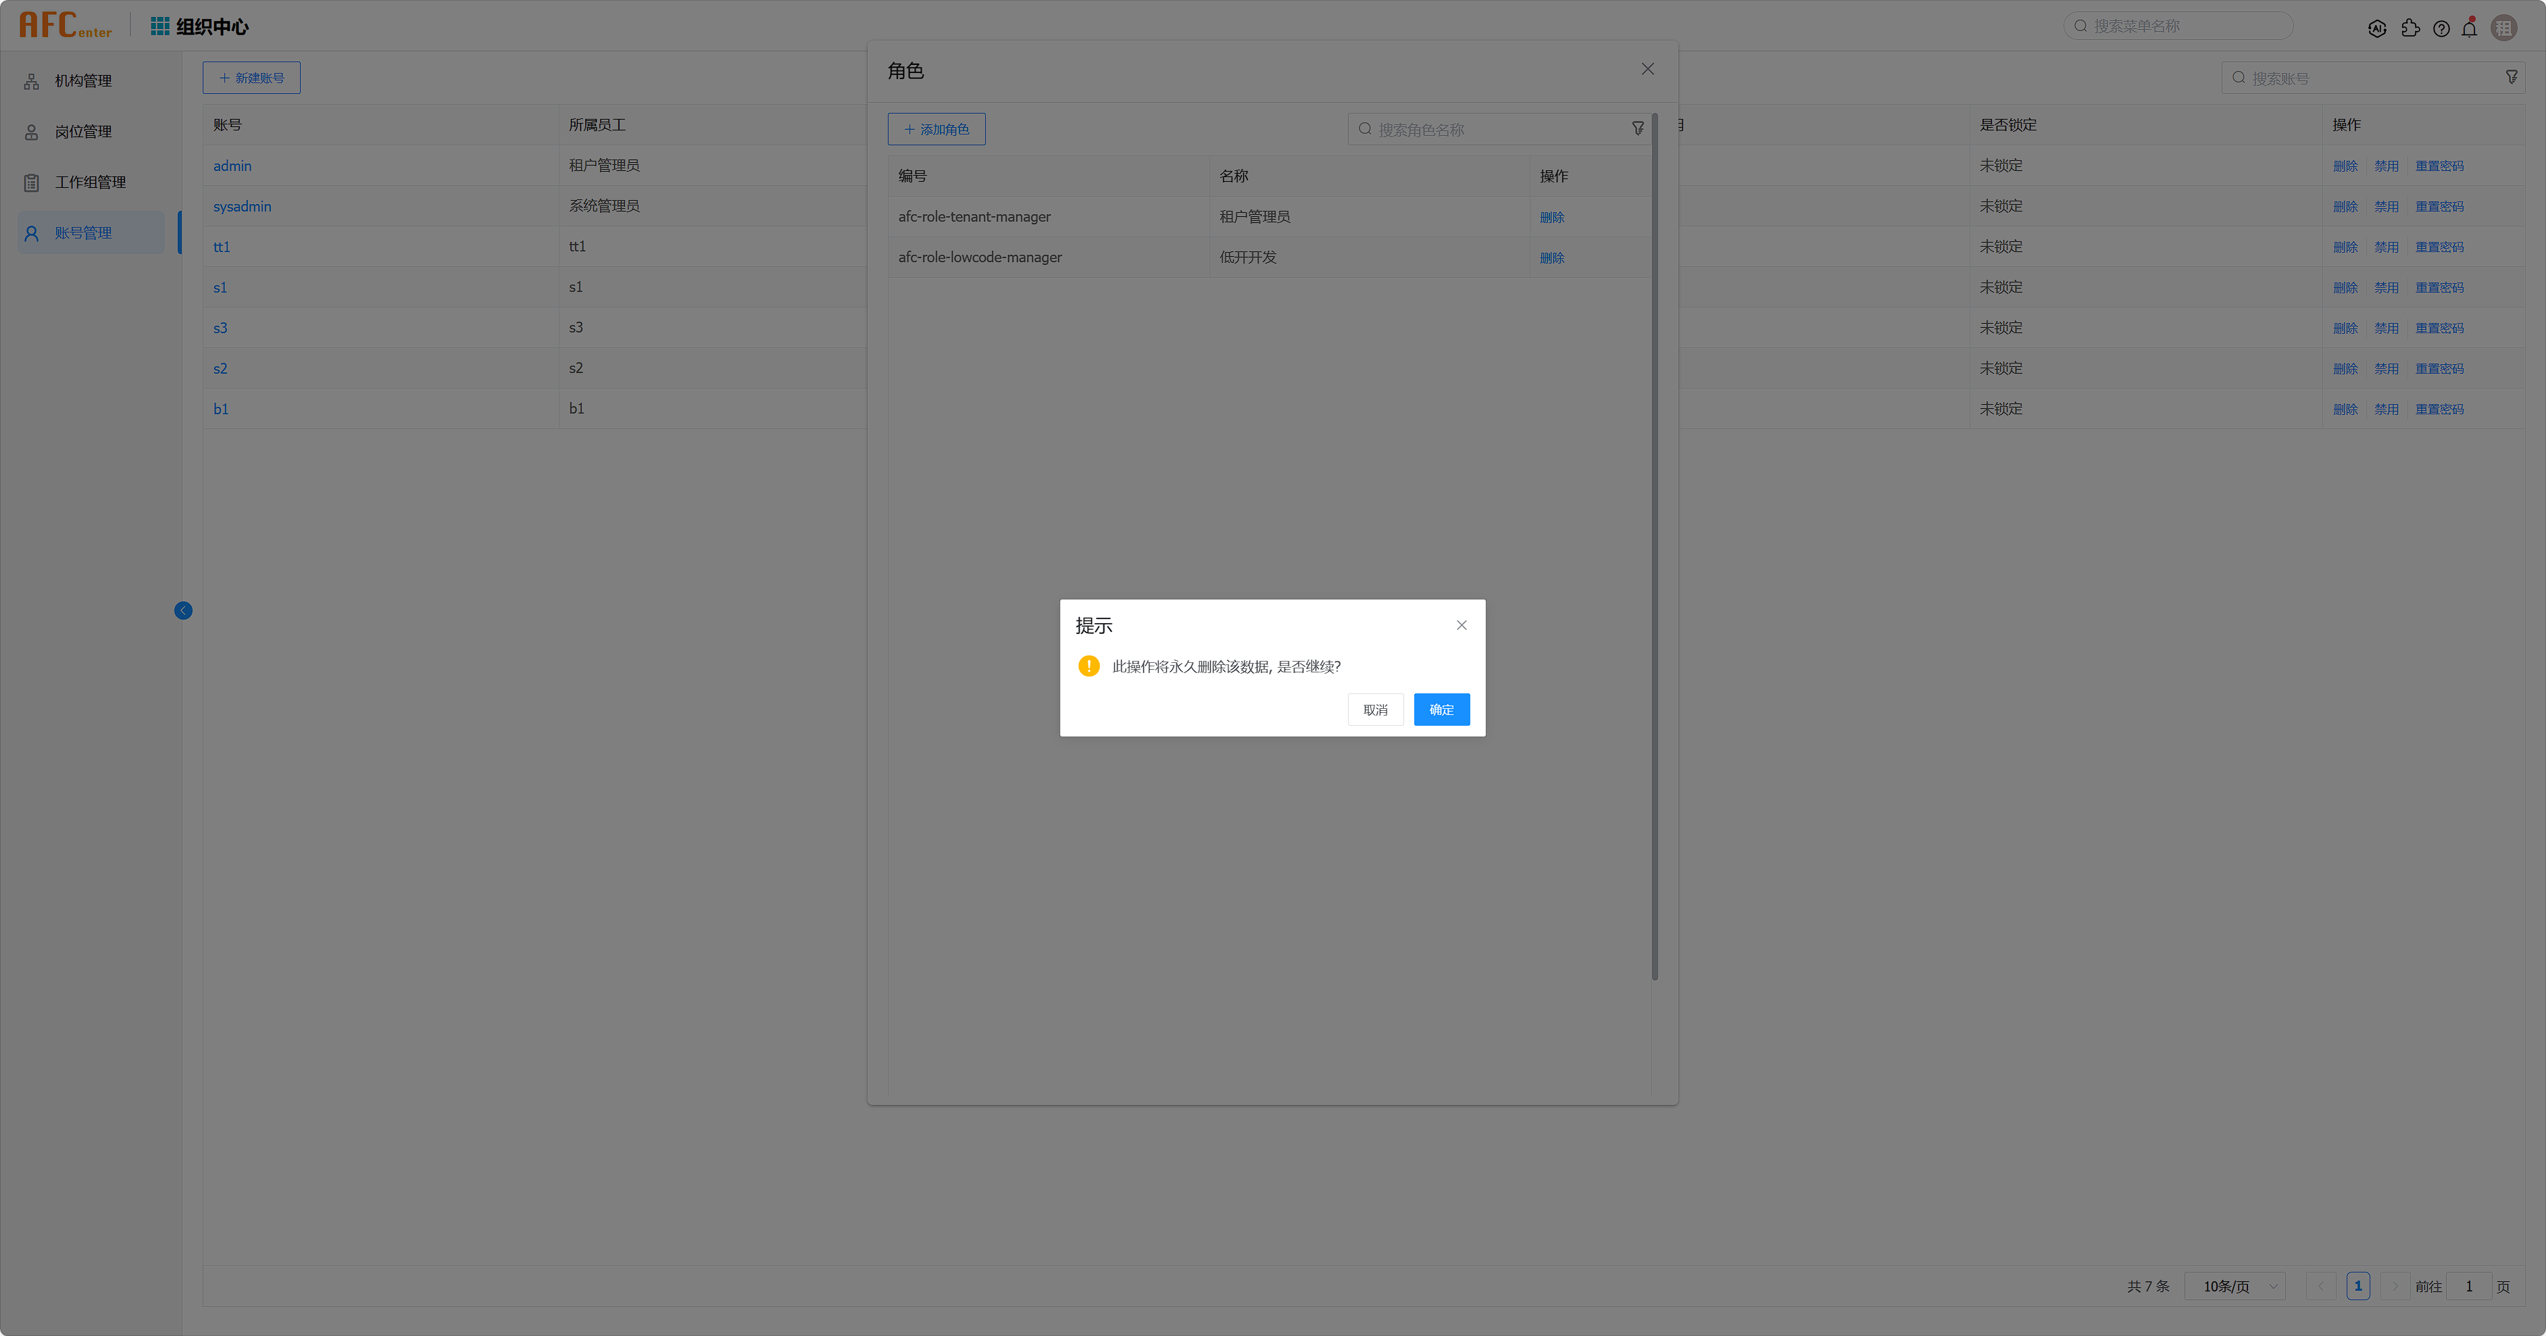Open the app grid icon next to 组织中心
The height and width of the screenshot is (1336, 2546).
[160, 26]
